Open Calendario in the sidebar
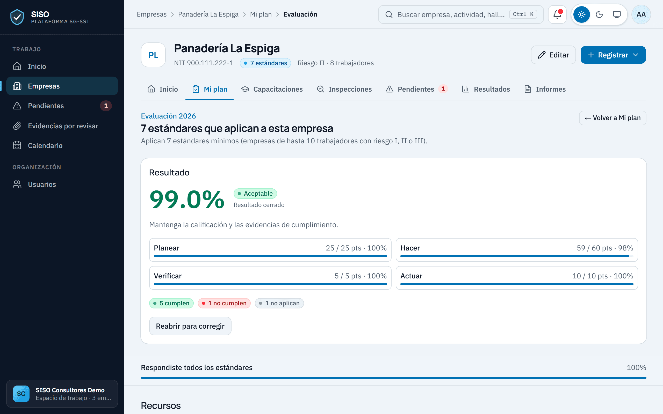 click(62, 145)
